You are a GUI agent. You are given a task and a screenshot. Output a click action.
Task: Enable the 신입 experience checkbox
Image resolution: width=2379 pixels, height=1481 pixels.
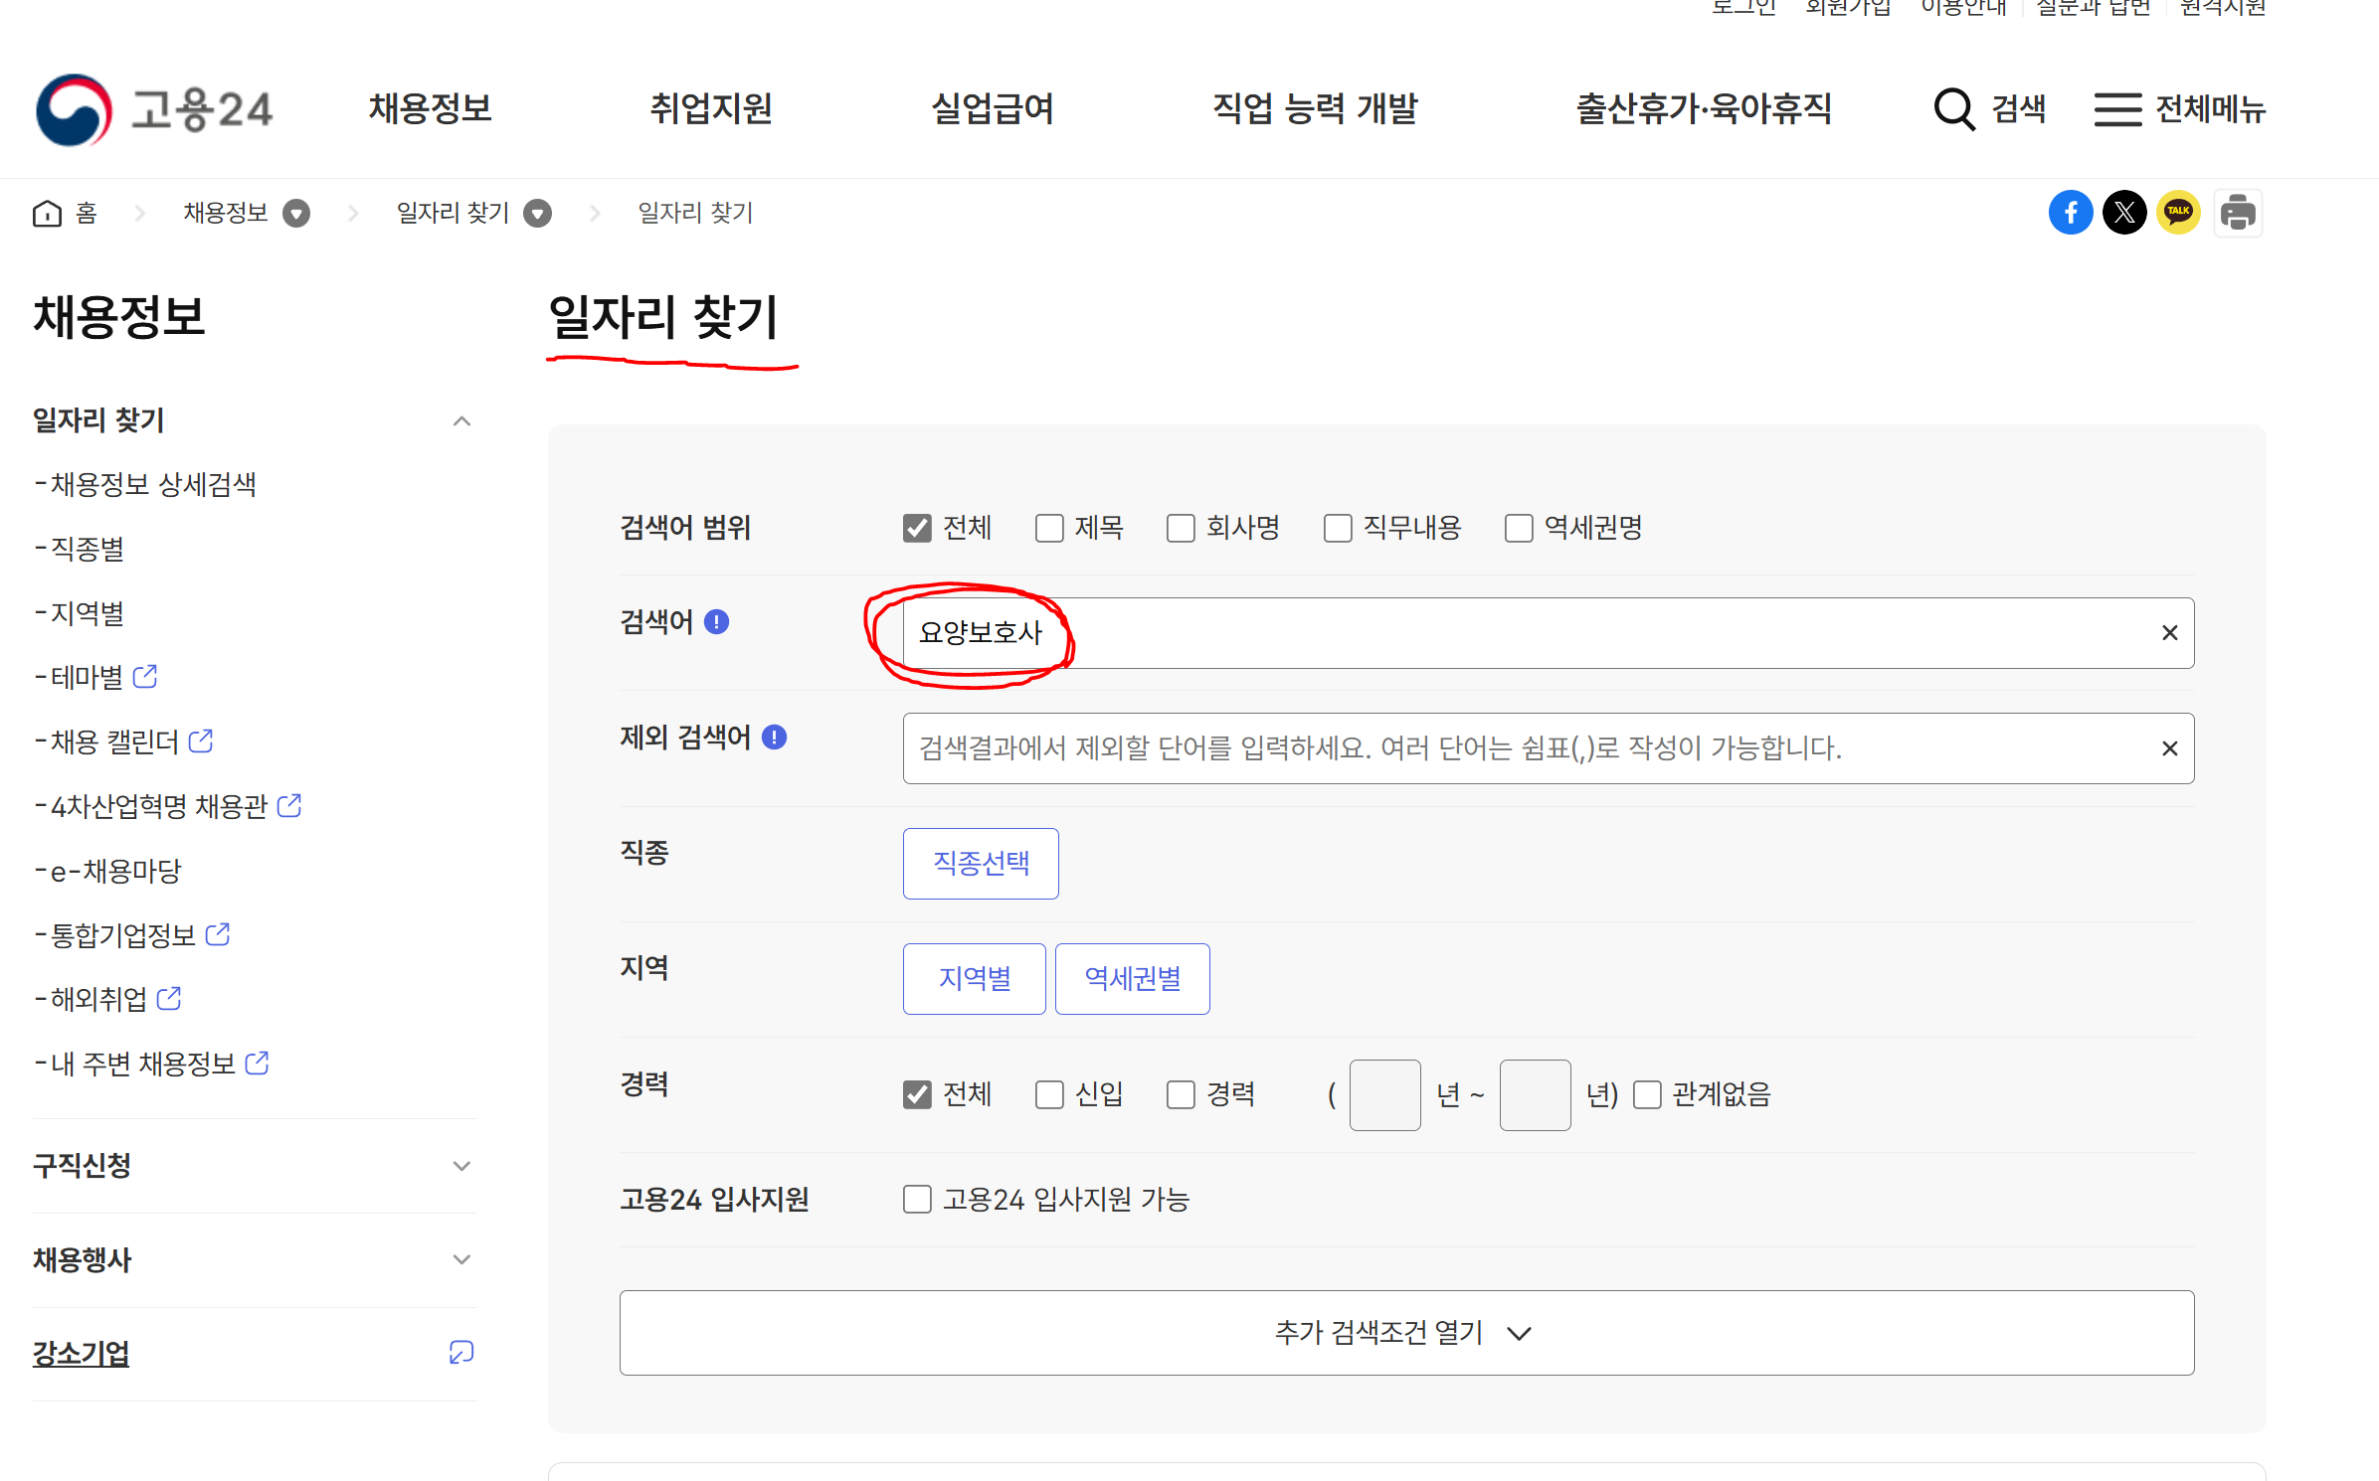(1049, 1094)
